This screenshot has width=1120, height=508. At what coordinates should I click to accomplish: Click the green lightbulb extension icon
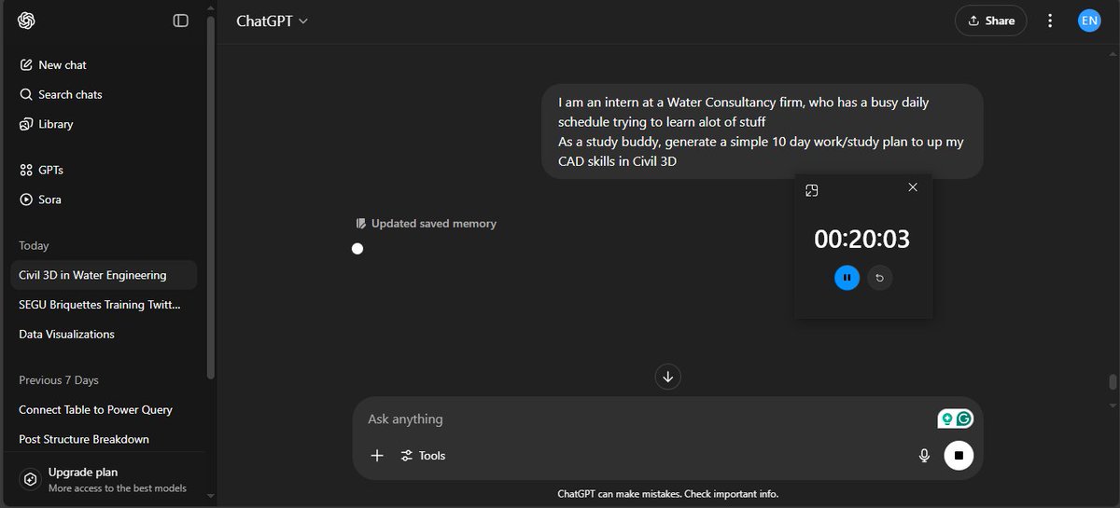947,419
